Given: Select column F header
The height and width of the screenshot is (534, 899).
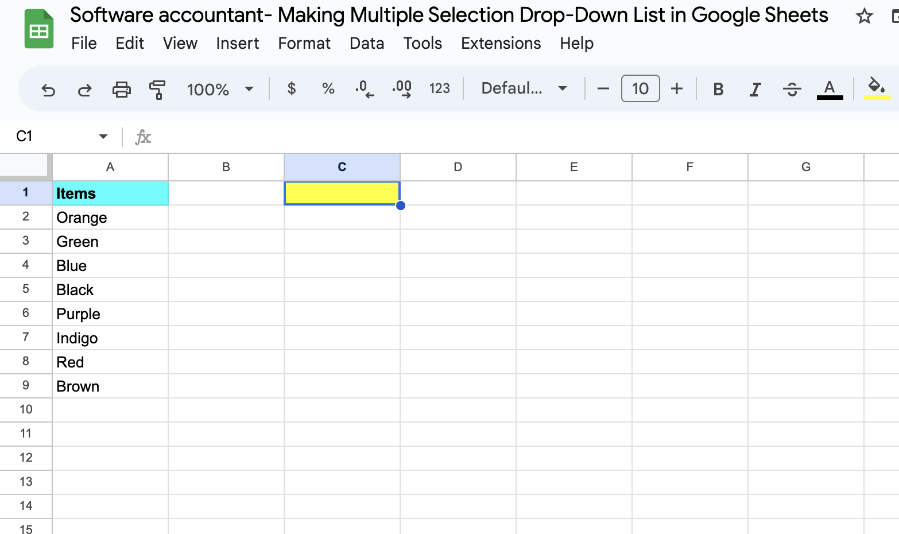Looking at the screenshot, I should click(x=690, y=167).
